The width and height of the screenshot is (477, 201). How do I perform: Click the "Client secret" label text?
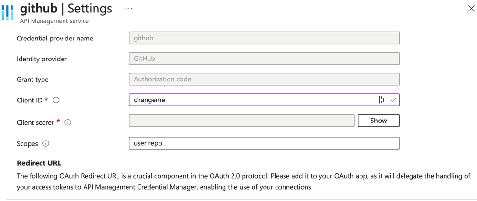point(35,122)
